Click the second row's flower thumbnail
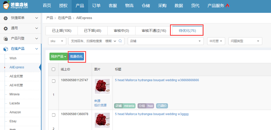Viewport: 271px width, 130px height. tap(102, 120)
